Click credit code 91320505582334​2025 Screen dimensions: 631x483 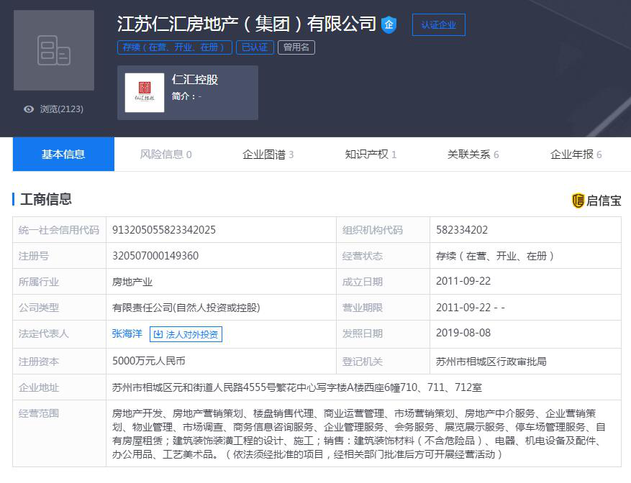click(164, 229)
